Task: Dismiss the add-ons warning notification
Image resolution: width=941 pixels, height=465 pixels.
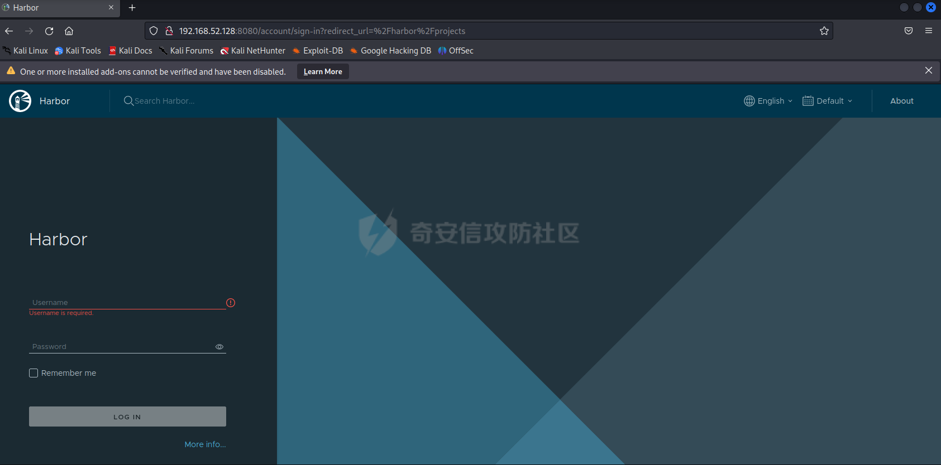Action: (929, 70)
